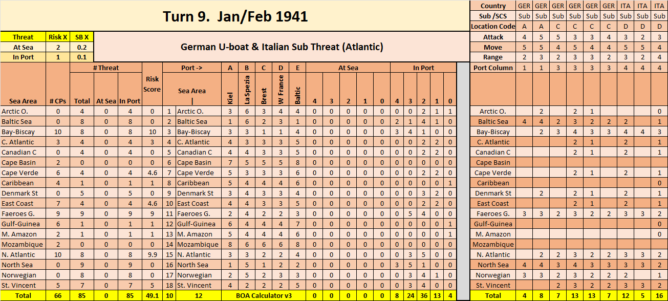Select the 'SB X' header cell

pos(82,37)
